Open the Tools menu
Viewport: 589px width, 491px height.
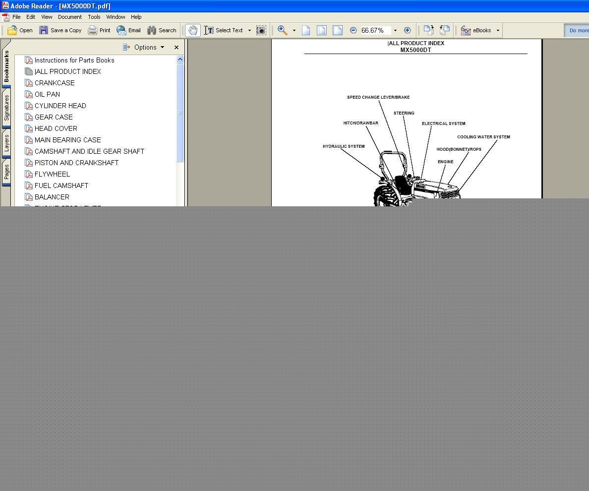(x=94, y=17)
